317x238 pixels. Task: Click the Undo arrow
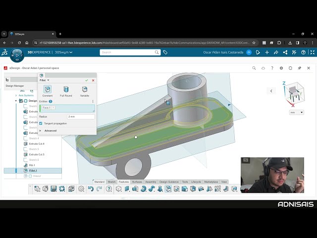[91, 189]
